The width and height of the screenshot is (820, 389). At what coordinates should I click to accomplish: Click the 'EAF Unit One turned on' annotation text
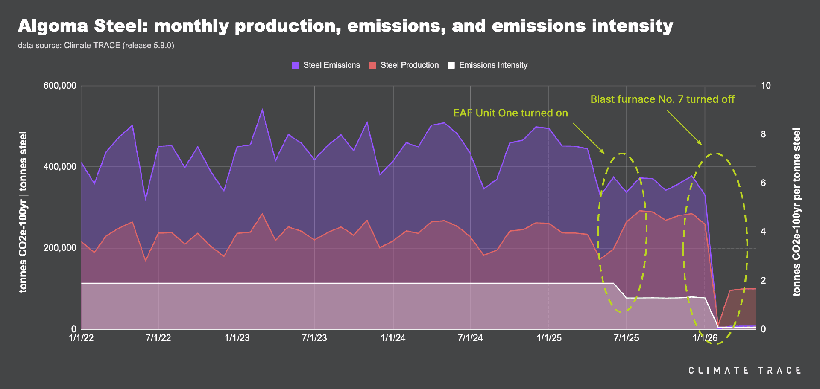pos(510,113)
